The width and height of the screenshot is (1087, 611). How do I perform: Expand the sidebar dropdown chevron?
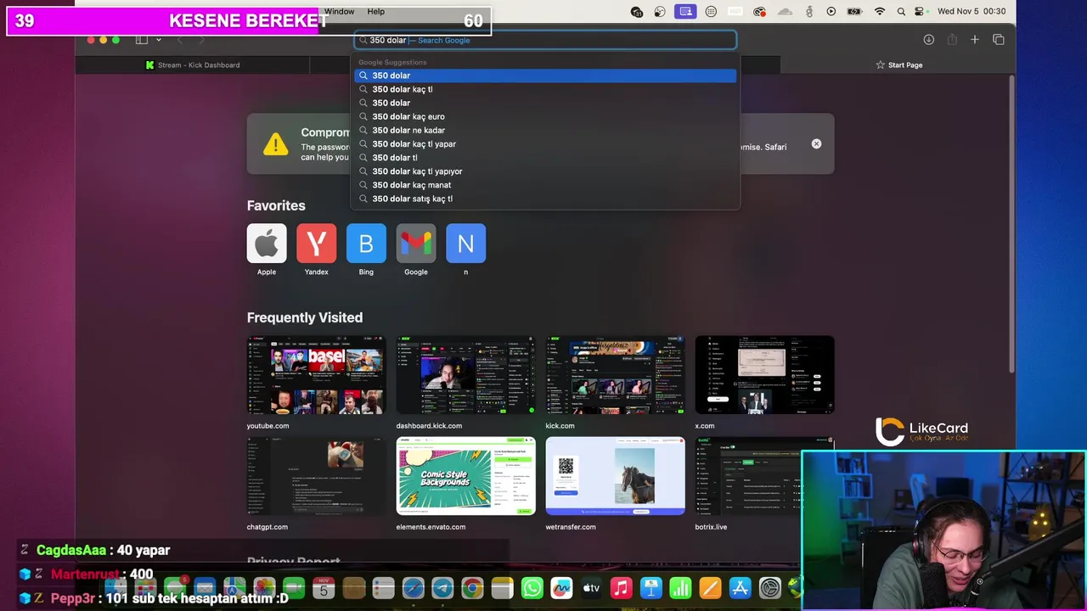[159, 40]
